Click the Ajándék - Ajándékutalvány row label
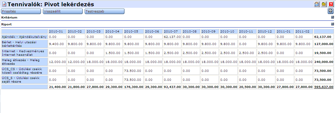Screen dimensions: 336x113 [24, 37]
